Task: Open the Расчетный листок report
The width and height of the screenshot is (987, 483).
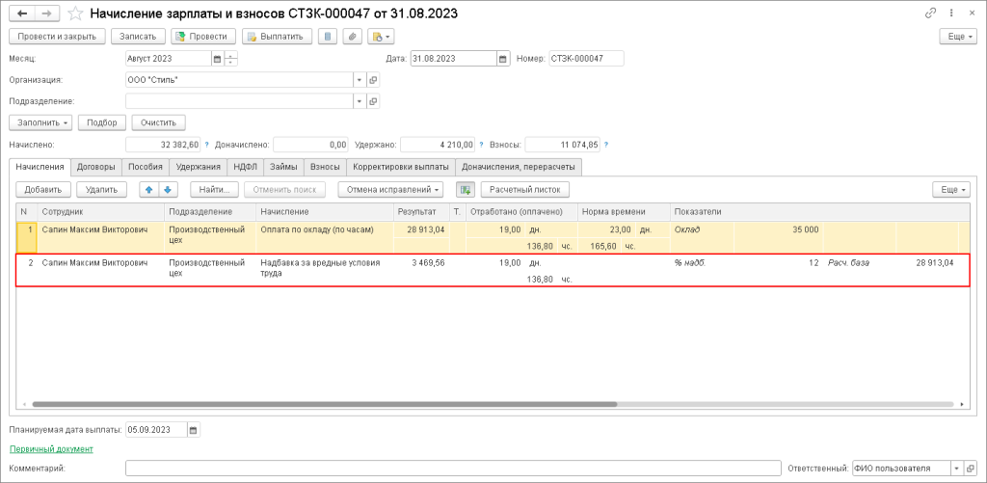Action: point(525,190)
